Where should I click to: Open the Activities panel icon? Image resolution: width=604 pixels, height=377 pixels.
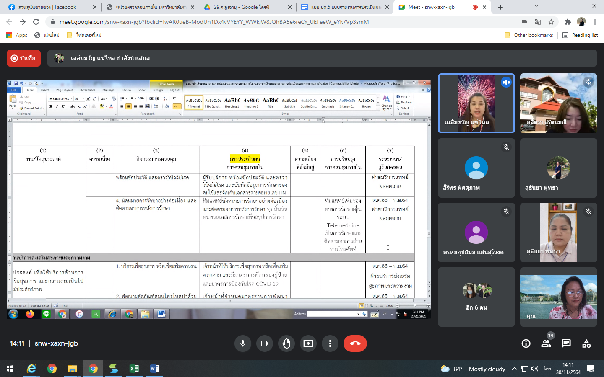[x=586, y=343]
